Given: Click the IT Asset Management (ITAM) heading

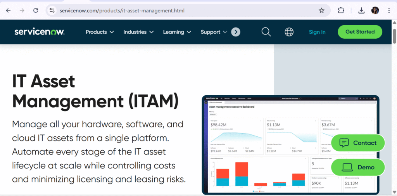Looking at the screenshot, I should click(95, 91).
